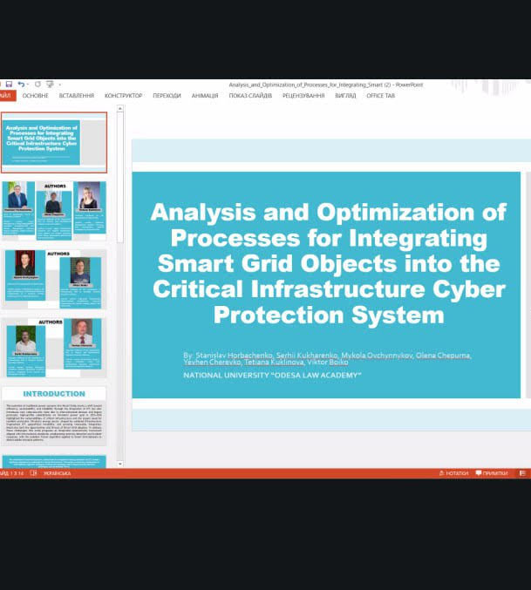Select the INTRODUCTION slide thumbnail

(54, 417)
